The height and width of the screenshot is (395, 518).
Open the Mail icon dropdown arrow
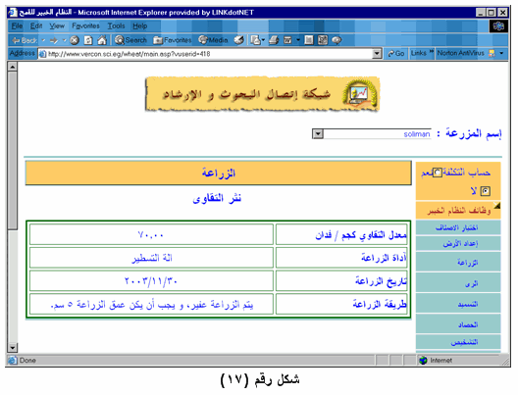[263, 40]
